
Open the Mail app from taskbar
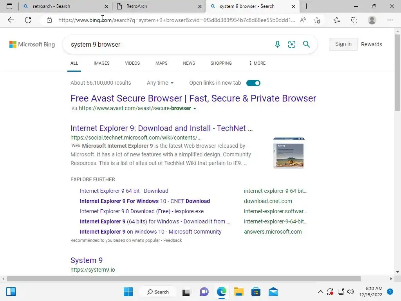pos(273,292)
